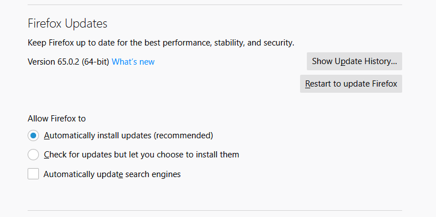
Task: Click the "Automatically install updates (recommended)" label text
Action: (129, 135)
